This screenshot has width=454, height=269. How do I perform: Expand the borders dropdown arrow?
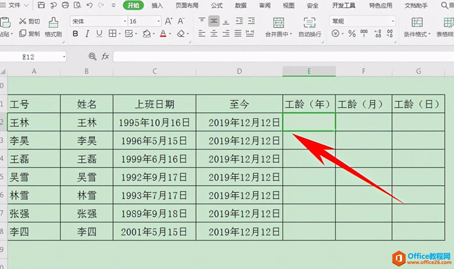[x=119, y=34]
